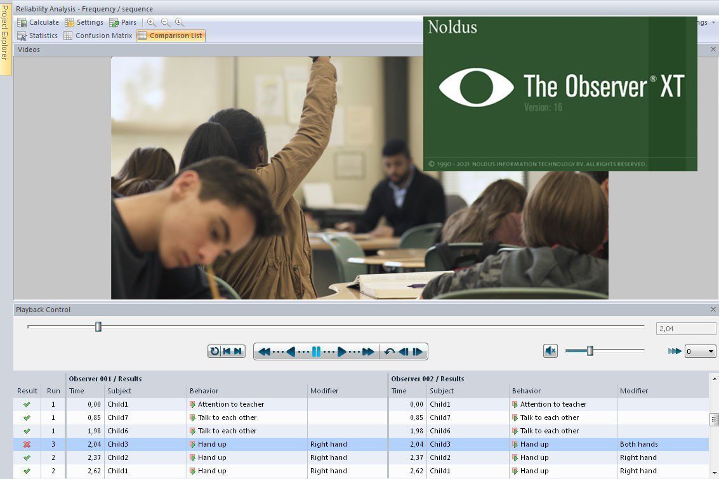
Task: Zoom in with the magnifier plus icon
Action: 151,22
